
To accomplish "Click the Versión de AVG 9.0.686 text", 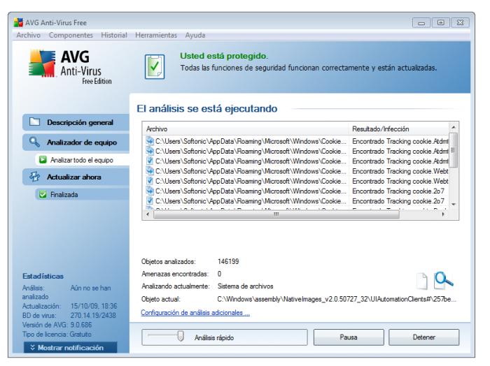I will click(57, 325).
